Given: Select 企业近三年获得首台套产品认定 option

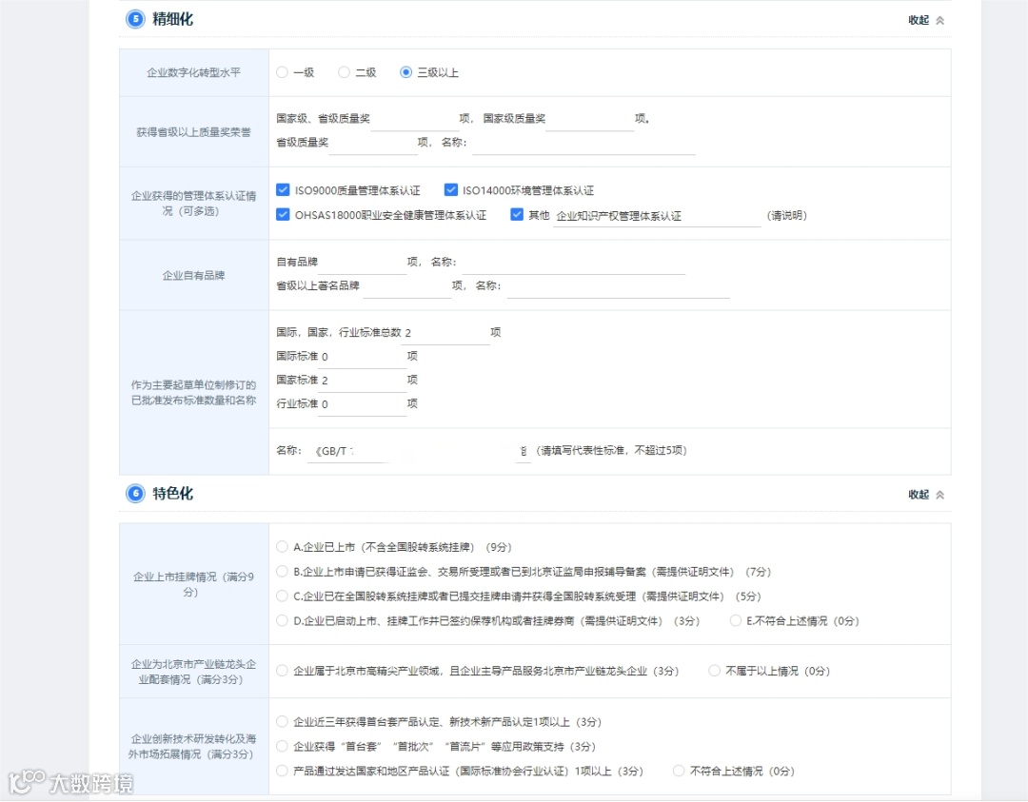Looking at the screenshot, I should [282, 721].
